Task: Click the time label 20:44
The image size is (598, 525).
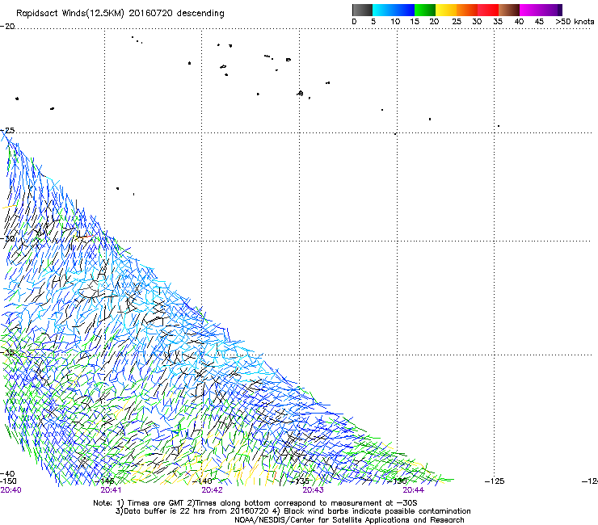Action: point(414,490)
